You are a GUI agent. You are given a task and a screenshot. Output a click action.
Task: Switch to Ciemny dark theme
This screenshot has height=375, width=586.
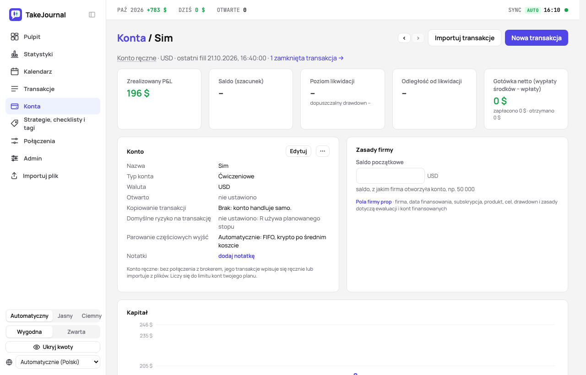tap(92, 316)
